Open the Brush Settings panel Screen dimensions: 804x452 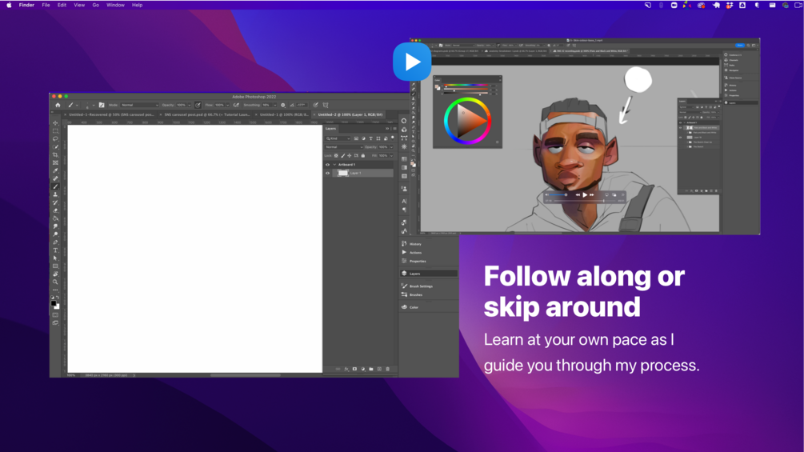pos(421,286)
